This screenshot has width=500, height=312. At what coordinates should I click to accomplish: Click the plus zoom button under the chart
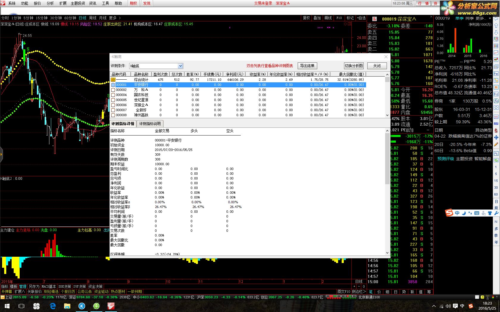pos(354,286)
